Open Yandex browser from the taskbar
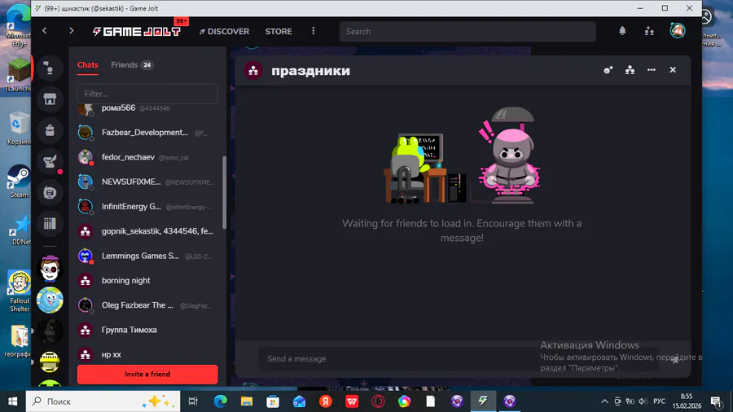The width and height of the screenshot is (733, 412). [x=325, y=401]
